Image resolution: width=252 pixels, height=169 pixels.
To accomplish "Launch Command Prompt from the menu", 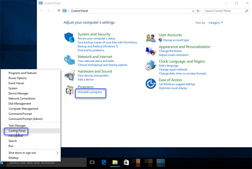I will click(x=20, y=114).
